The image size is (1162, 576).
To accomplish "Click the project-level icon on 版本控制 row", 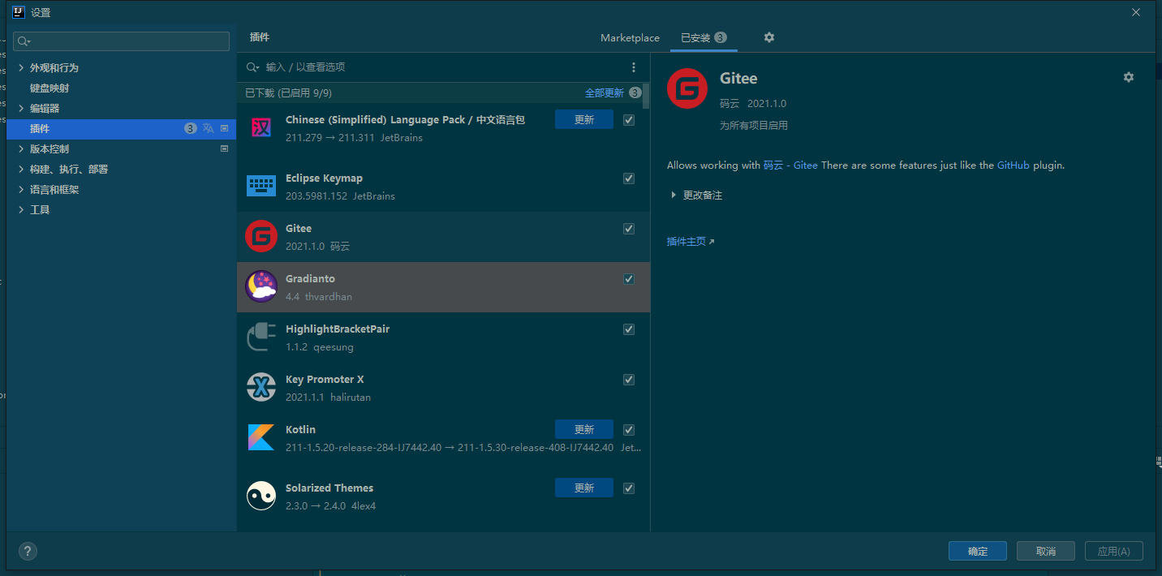I will (x=225, y=148).
